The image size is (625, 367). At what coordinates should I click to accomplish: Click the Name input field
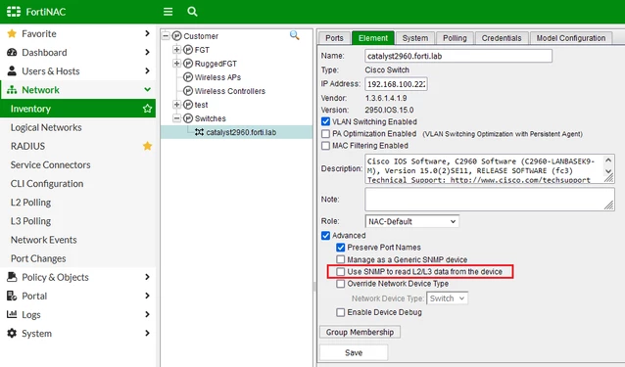tap(458, 56)
